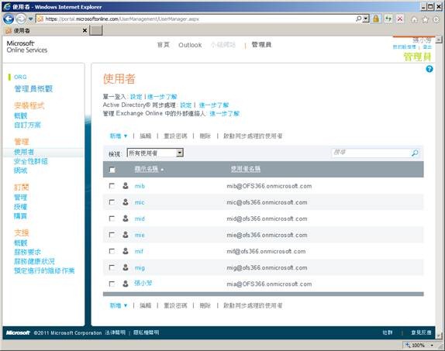445x351 pixels.
Task: Open IE tools gear icon
Action: (x=436, y=19)
